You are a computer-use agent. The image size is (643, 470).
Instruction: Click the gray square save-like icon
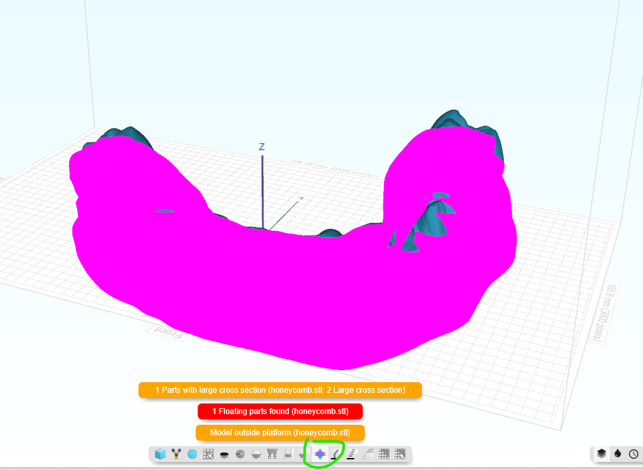pos(288,454)
